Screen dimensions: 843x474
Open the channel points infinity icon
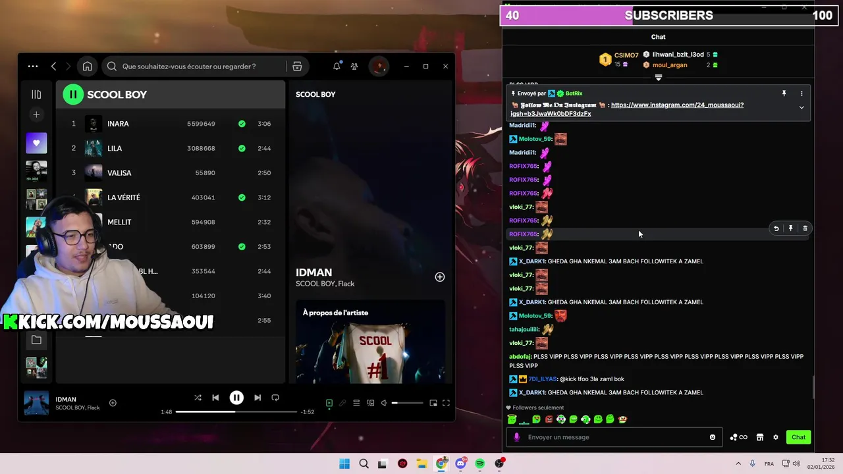tap(738, 437)
